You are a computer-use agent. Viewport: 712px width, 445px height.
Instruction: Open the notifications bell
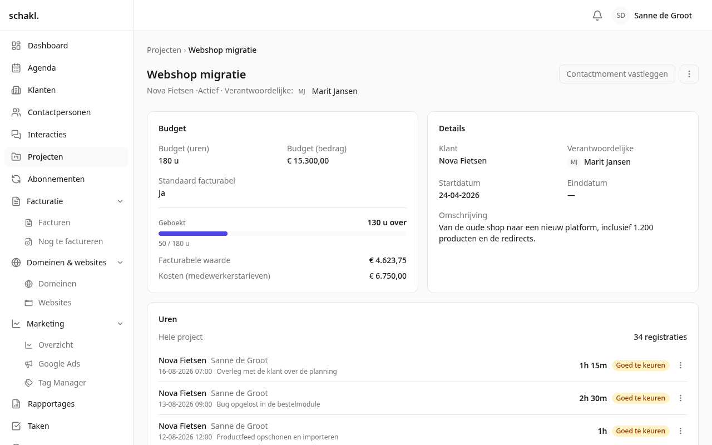tap(597, 16)
